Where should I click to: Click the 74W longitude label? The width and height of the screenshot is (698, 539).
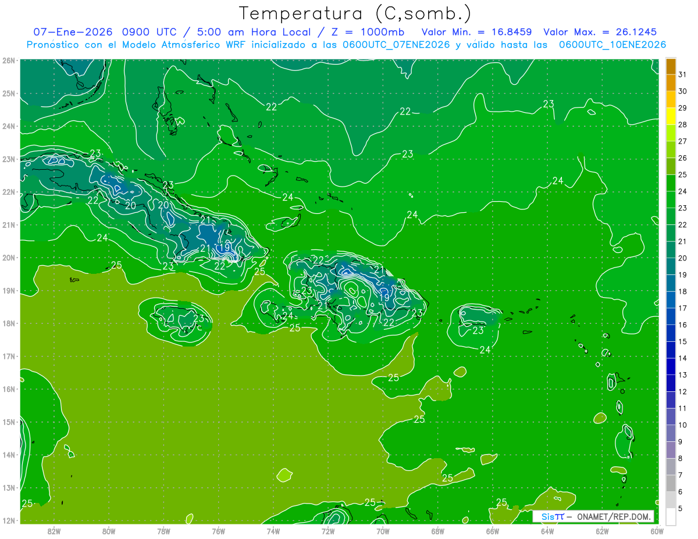(273, 531)
